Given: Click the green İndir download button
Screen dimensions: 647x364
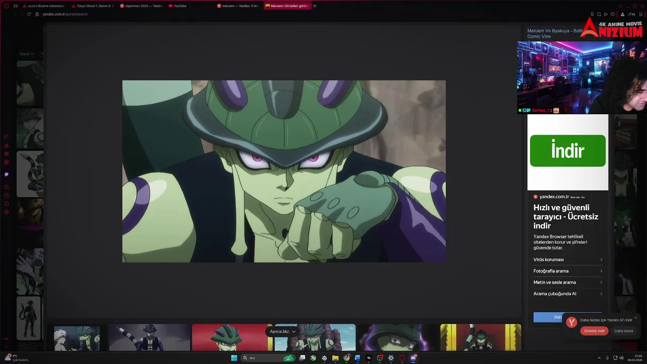Looking at the screenshot, I should (568, 151).
